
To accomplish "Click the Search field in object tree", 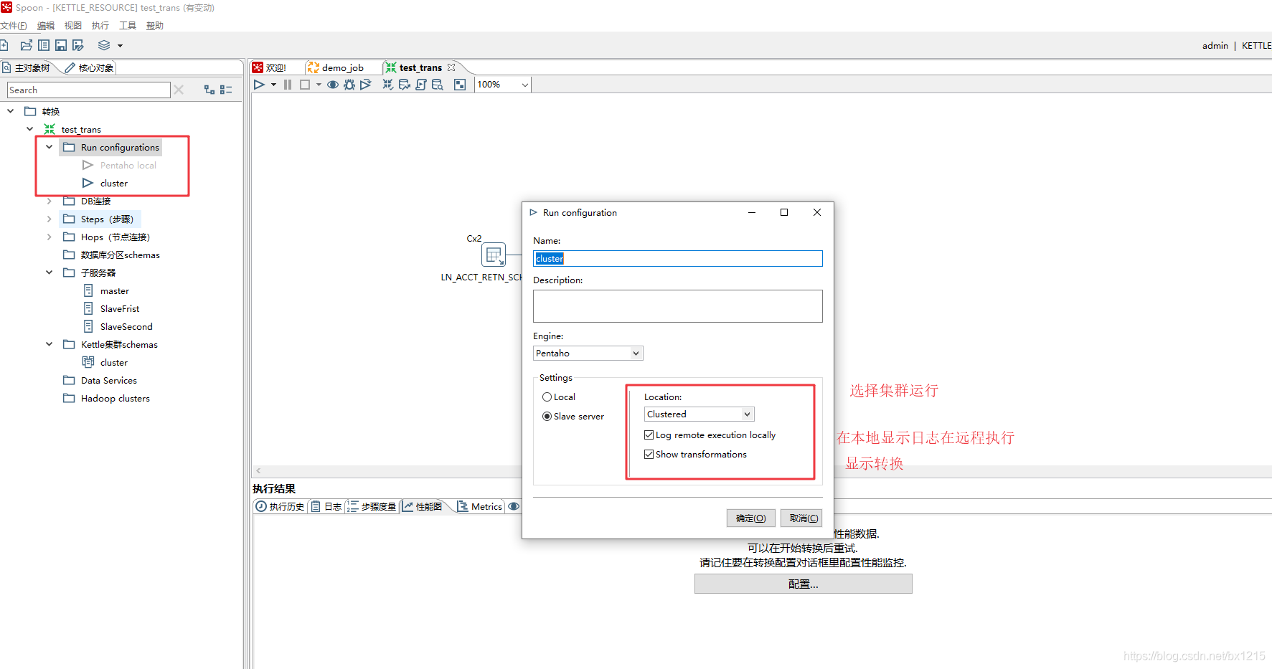I will tap(89, 90).
